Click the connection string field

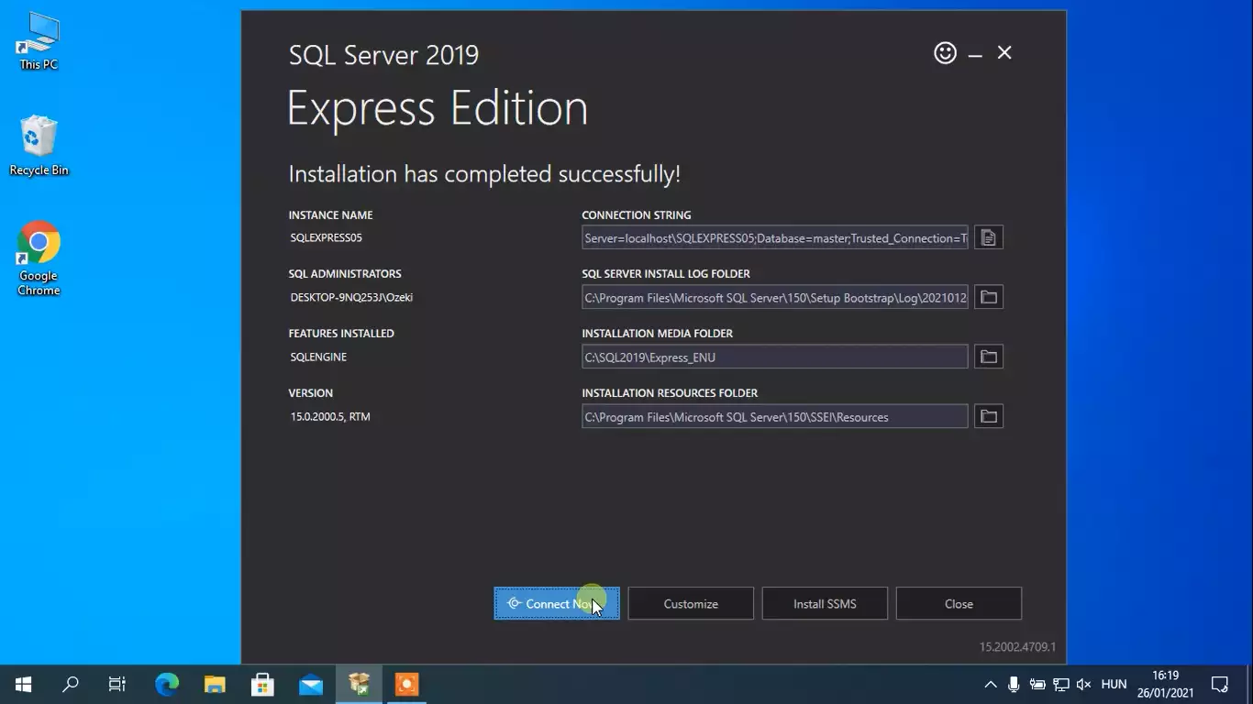coord(775,238)
